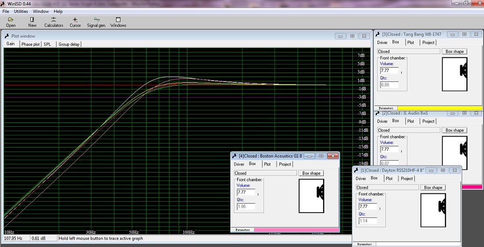Open the Utilities menu
This screenshot has width=484, height=247.
pyautogui.click(x=21, y=11)
